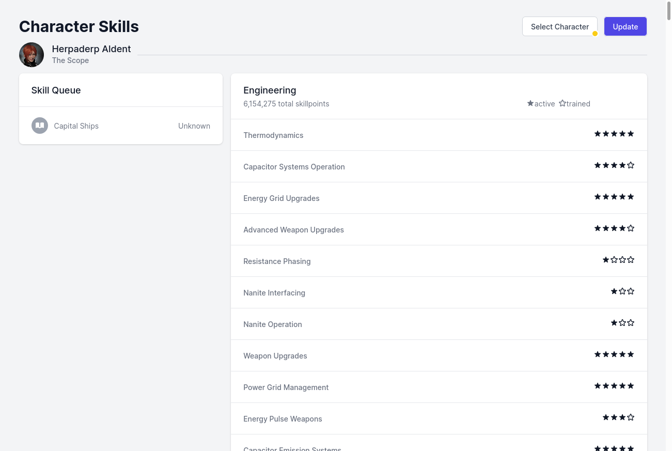672x451 pixels.
Task: Click the last star of Thermodynamics
Action: pos(631,134)
